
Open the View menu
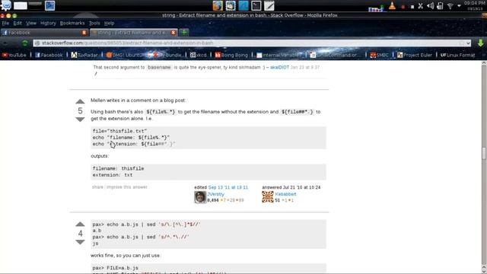[31, 23]
